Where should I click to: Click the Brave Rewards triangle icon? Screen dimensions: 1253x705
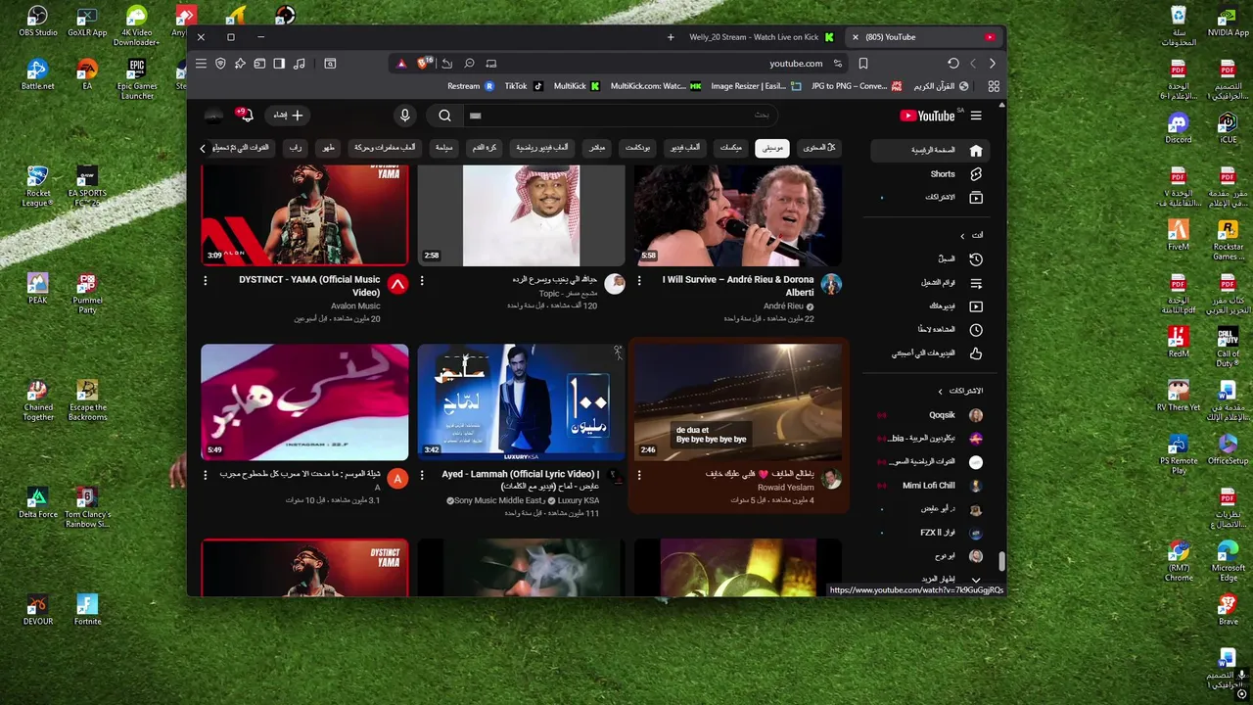pyautogui.click(x=401, y=63)
